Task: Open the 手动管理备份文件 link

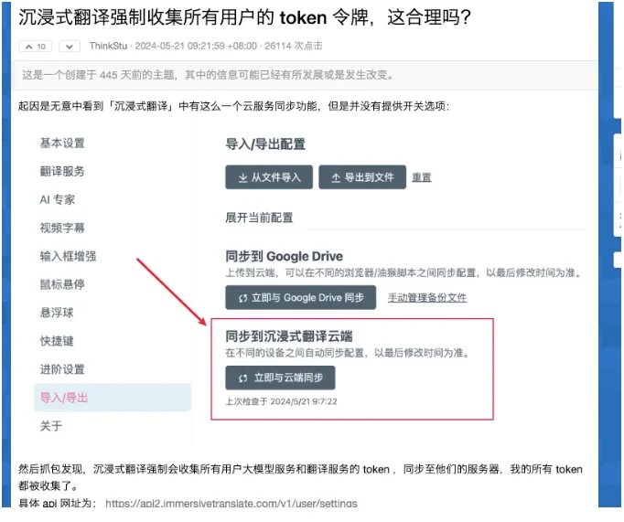Action: point(427,298)
